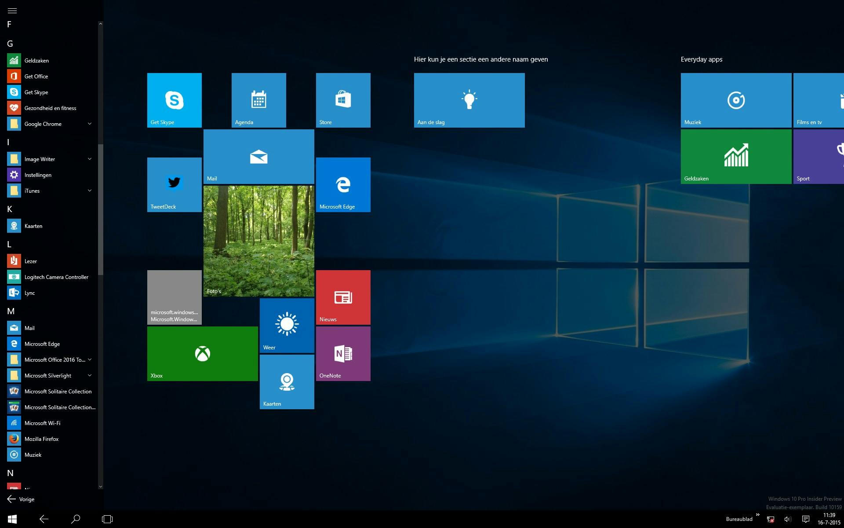Click the Vorige back button
The width and height of the screenshot is (844, 528).
pos(21,499)
